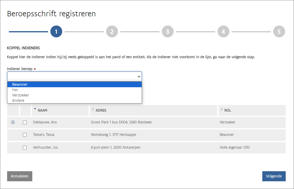Pick the Hzr option
The image size is (294, 189).
coord(15,90)
